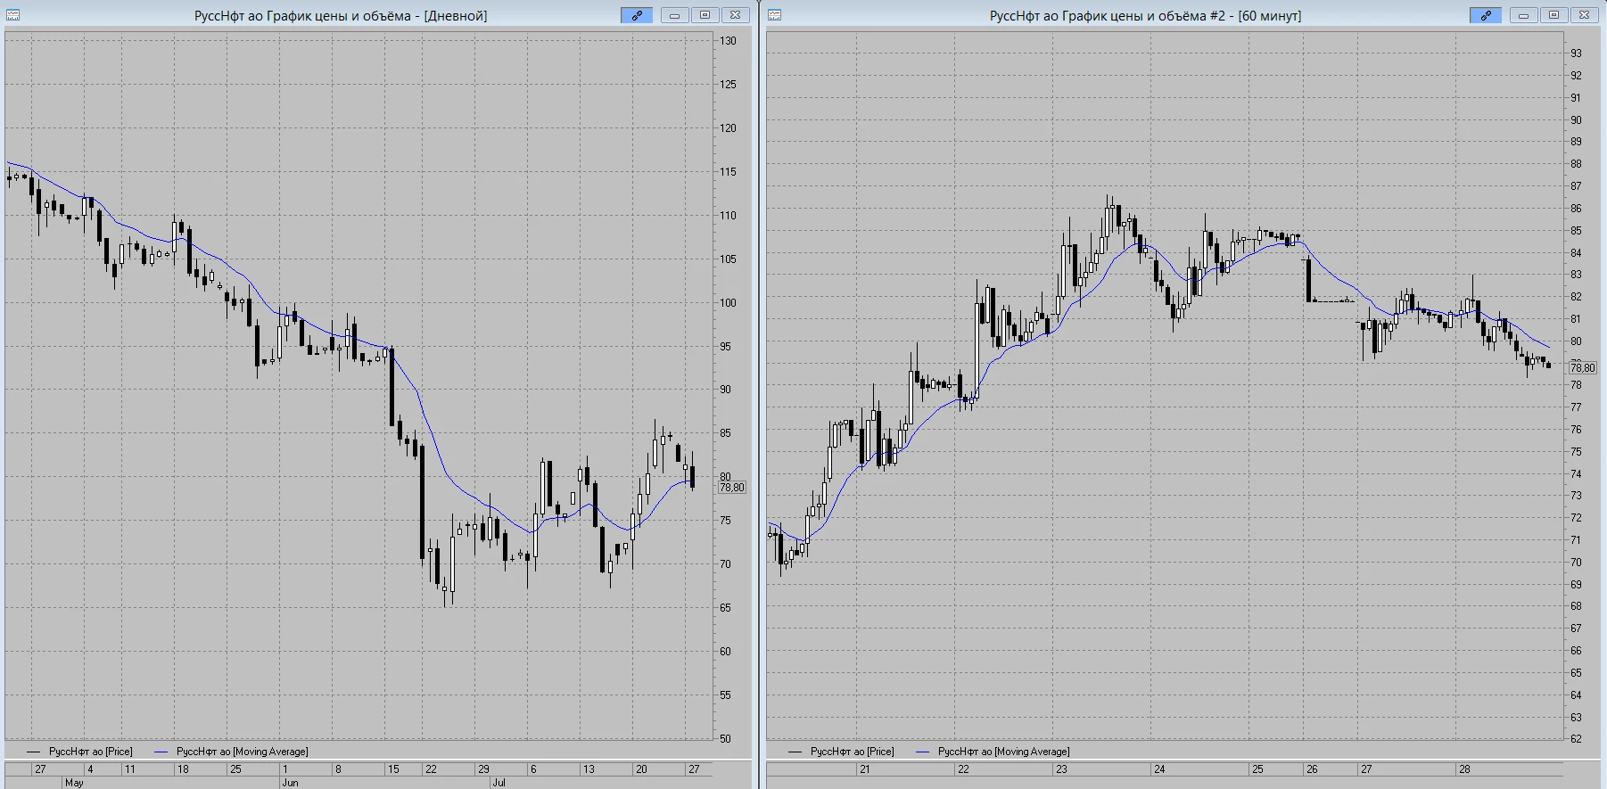The width and height of the screenshot is (1607, 789).
Task: Maximize the 60-minute chart window
Action: (1554, 15)
